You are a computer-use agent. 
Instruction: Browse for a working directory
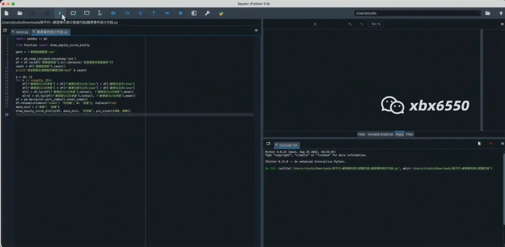[488, 13]
